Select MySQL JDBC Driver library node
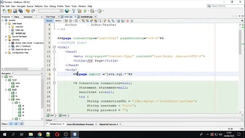 29,43
